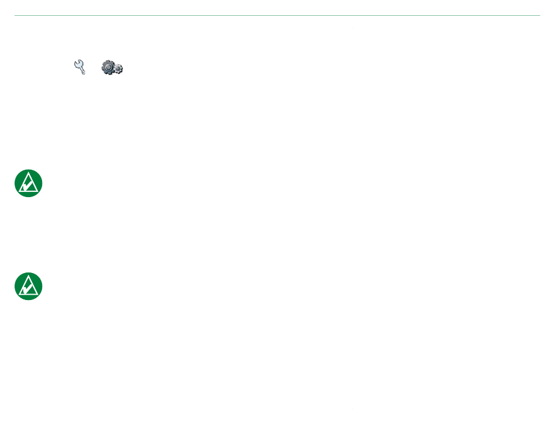The image size is (555, 424).
Task: Click the green horizontal header line
Action: click(x=277, y=16)
